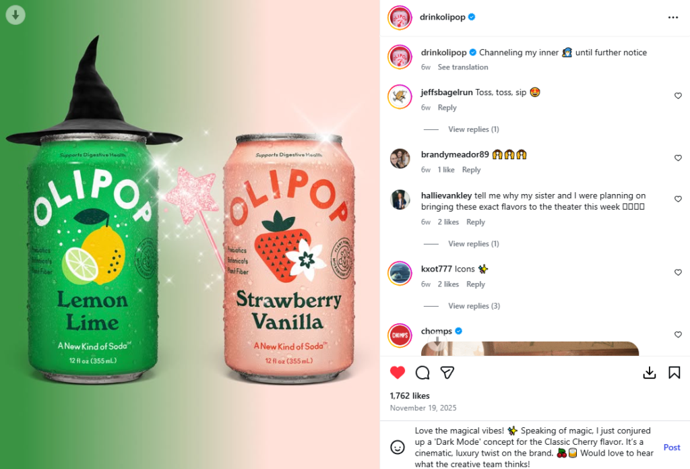
Task: Like jeffsbagelrun's comment
Action: click(x=678, y=96)
